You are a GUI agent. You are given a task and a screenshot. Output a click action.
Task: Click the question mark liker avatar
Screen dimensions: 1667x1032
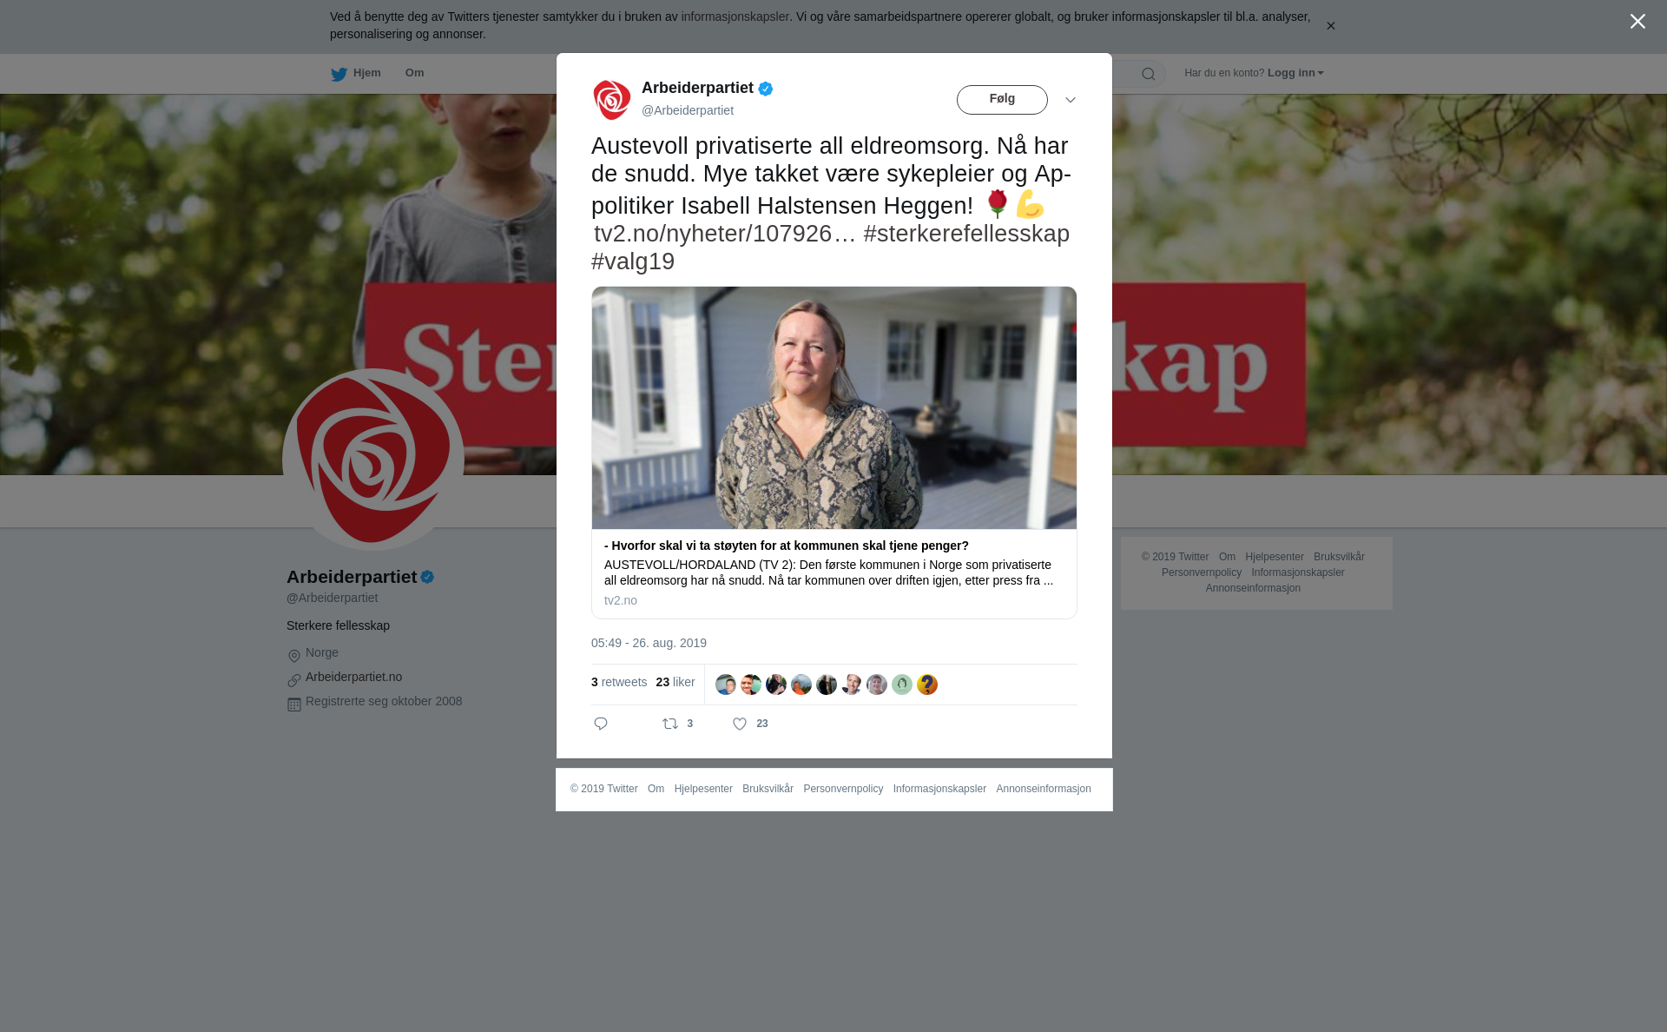click(x=927, y=685)
